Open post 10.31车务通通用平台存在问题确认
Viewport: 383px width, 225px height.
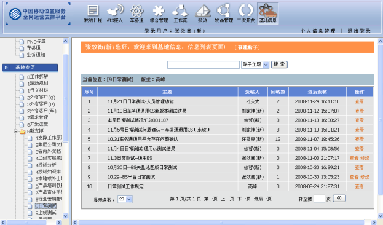(x=143, y=140)
